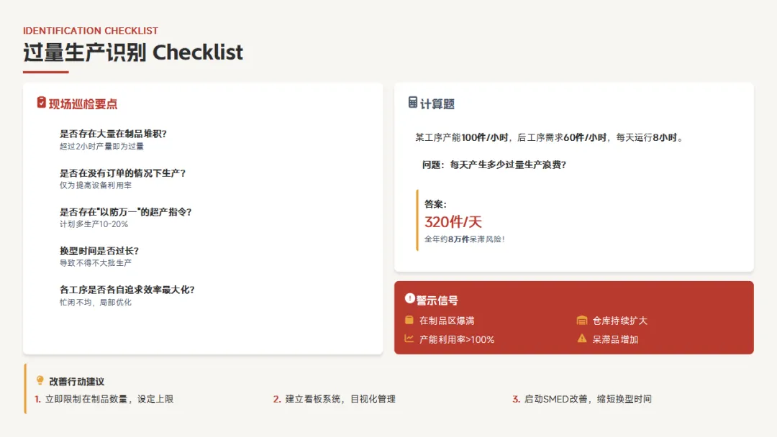Click the clipboard icon beside 现场巡检要点
This screenshot has height=437, width=777.
(x=41, y=103)
